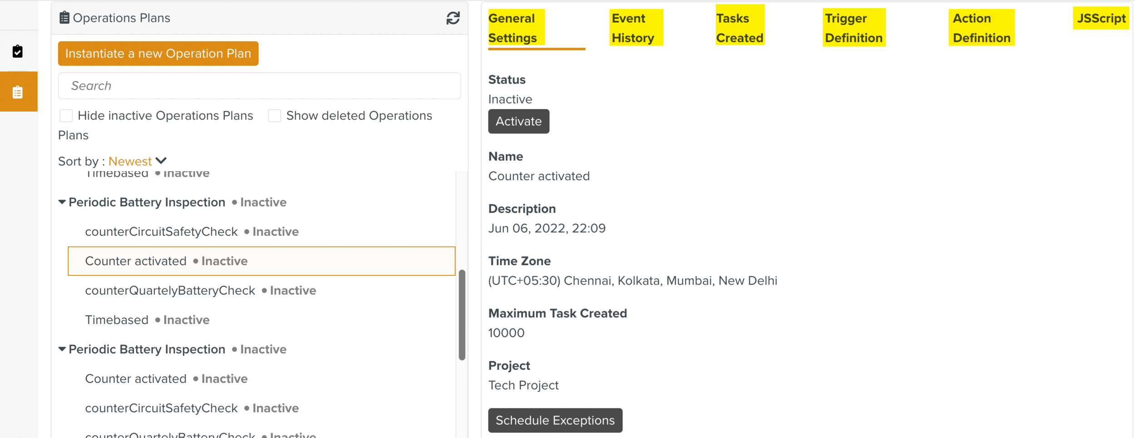Select the Operations Plans sidebar icon
The height and width of the screenshot is (438, 1135).
(18, 92)
